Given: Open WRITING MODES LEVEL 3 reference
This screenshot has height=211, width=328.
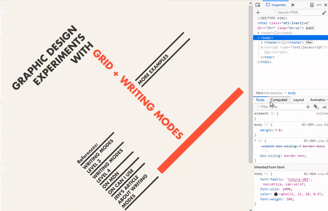Looking at the screenshot, I should click(98, 156).
